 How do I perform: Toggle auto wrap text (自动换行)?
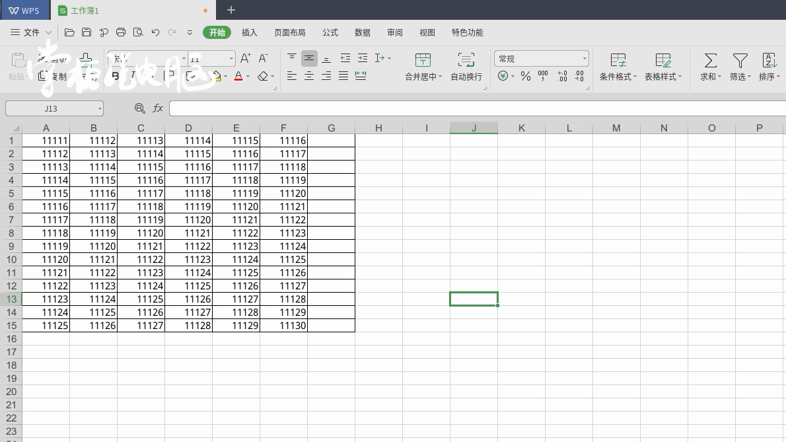pyautogui.click(x=466, y=67)
